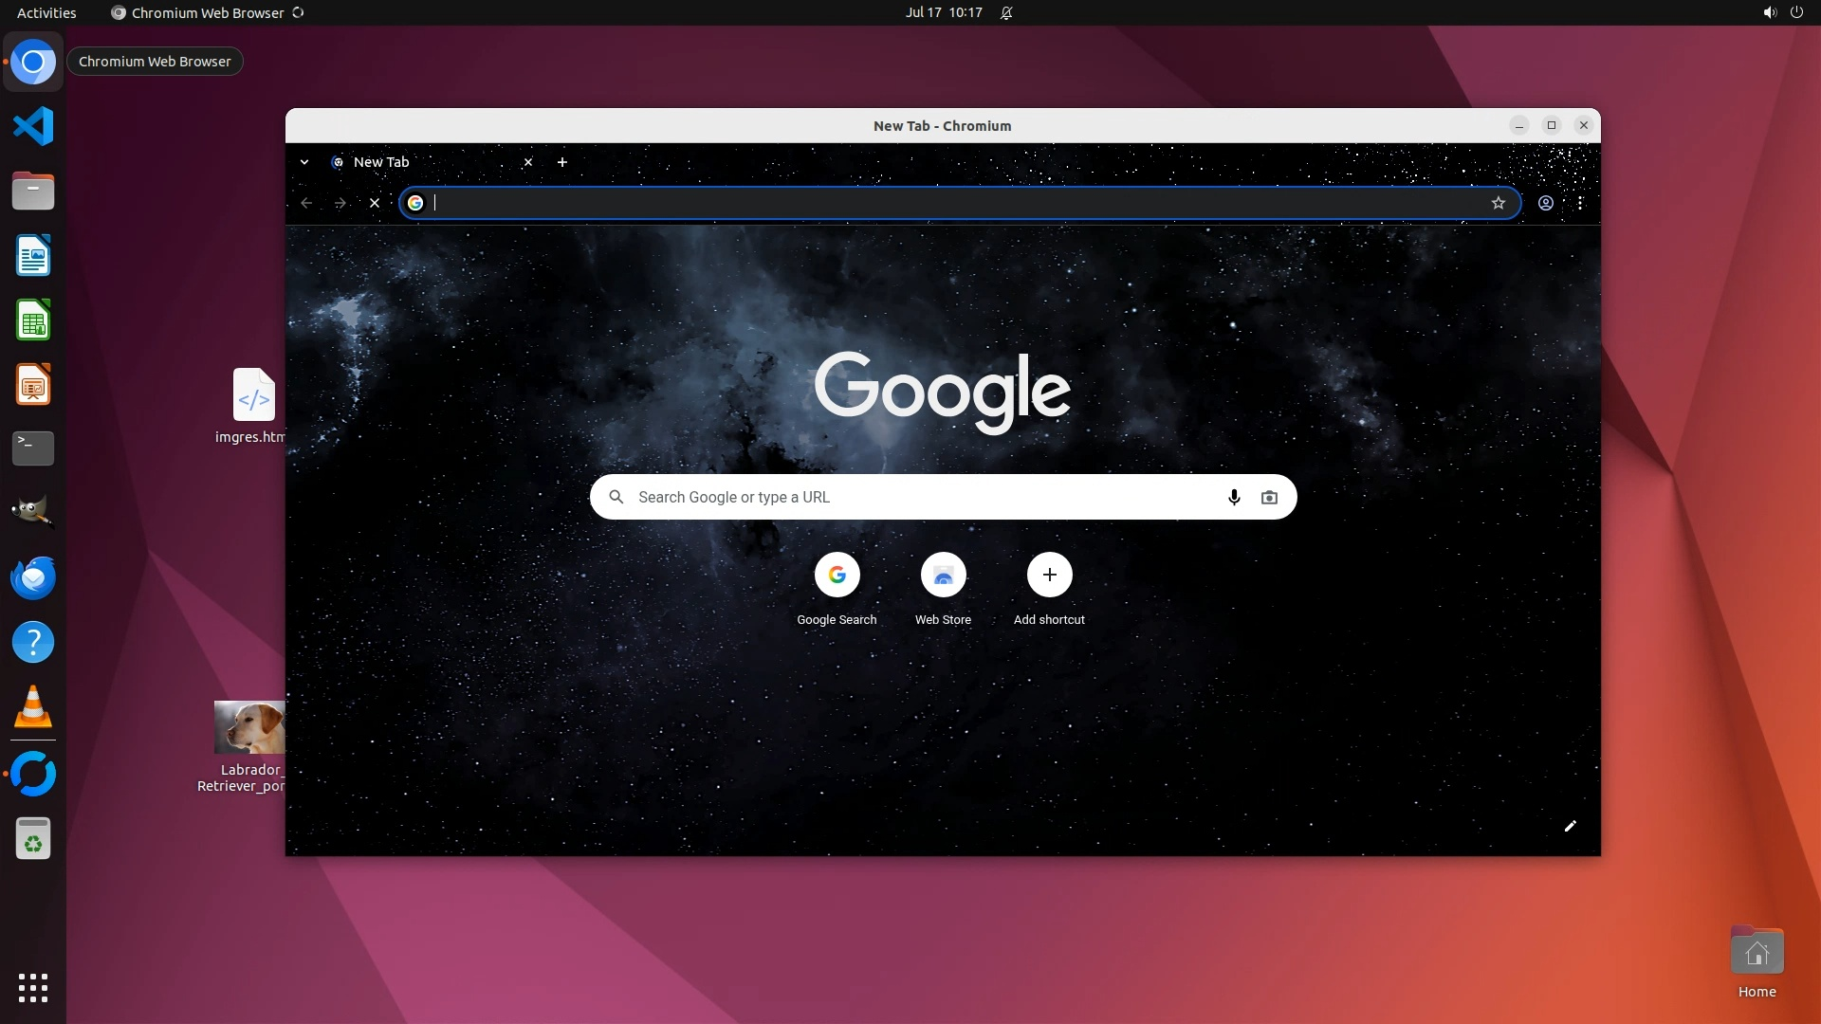Screen dimensions: 1821x1024
Task: Click the Add shortcut plus button
Action: [1049, 576]
